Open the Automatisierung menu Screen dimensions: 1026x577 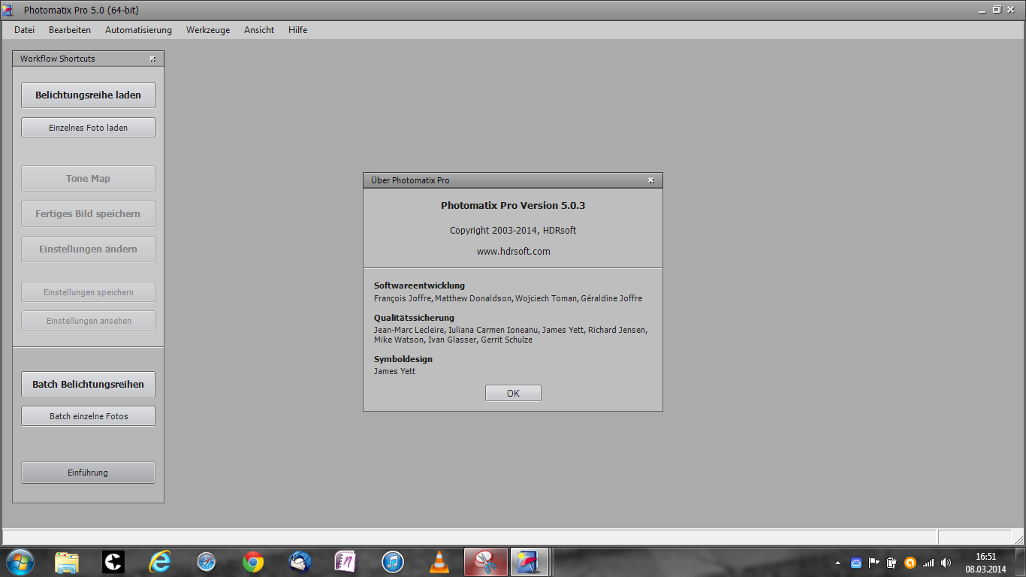[138, 30]
